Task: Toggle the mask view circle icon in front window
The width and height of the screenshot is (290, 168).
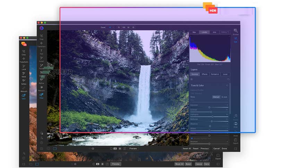Action: [x=120, y=149]
